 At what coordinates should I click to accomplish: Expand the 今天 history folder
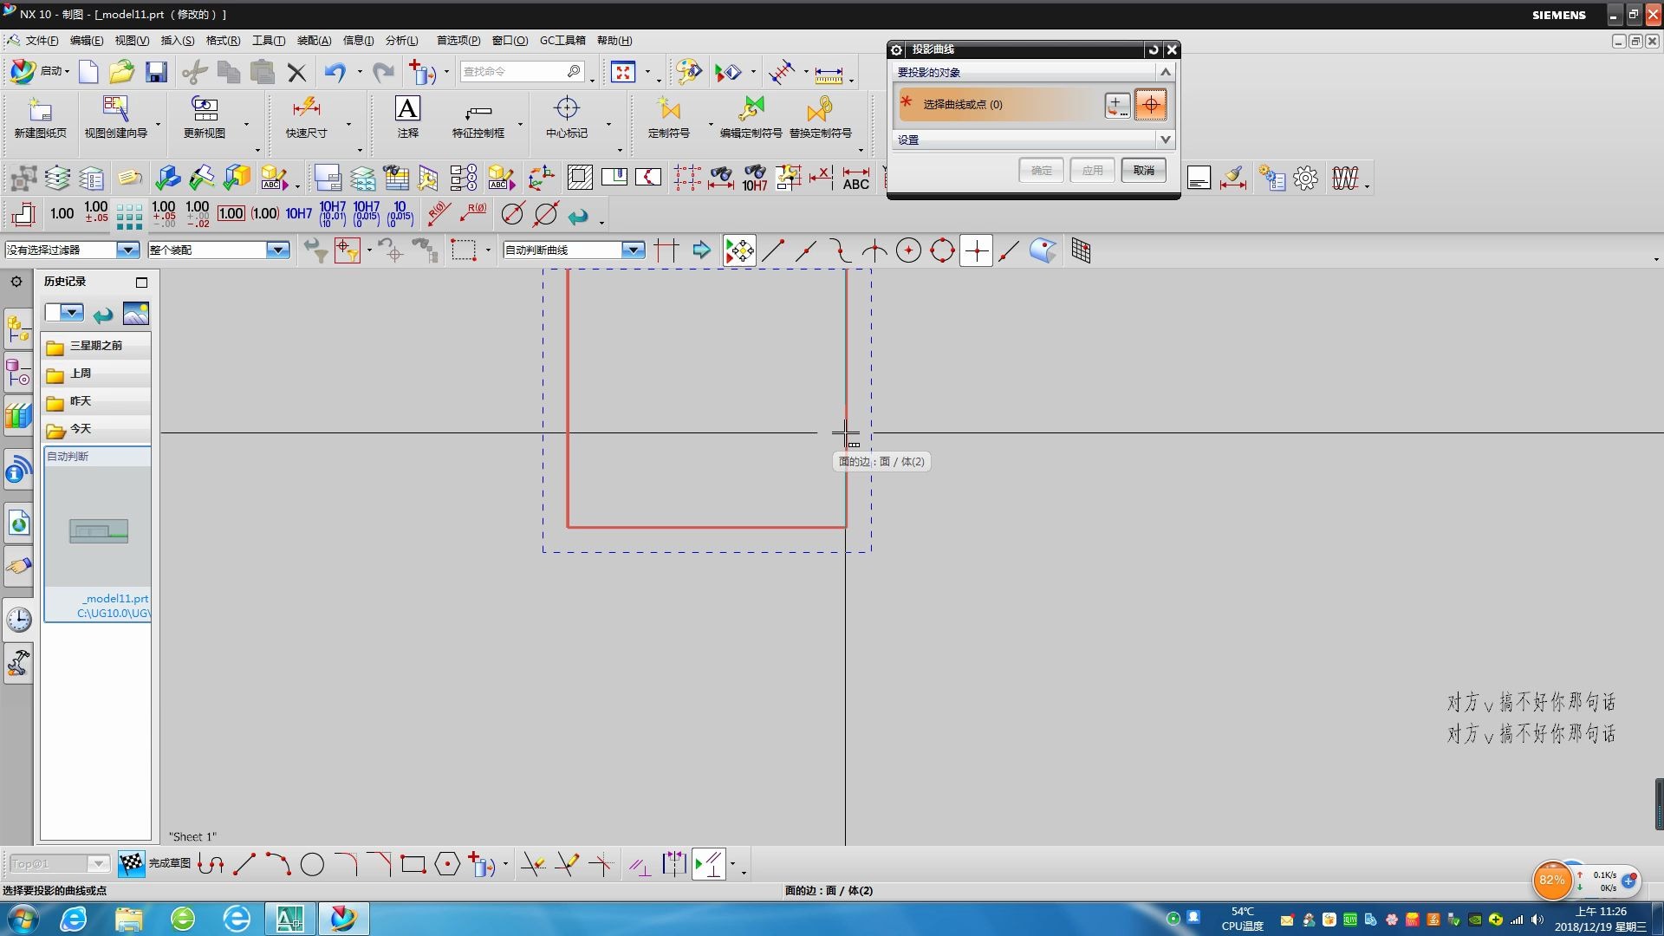pos(96,429)
